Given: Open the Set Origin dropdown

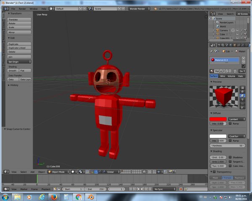Looking at the screenshot, I should tap(19, 62).
